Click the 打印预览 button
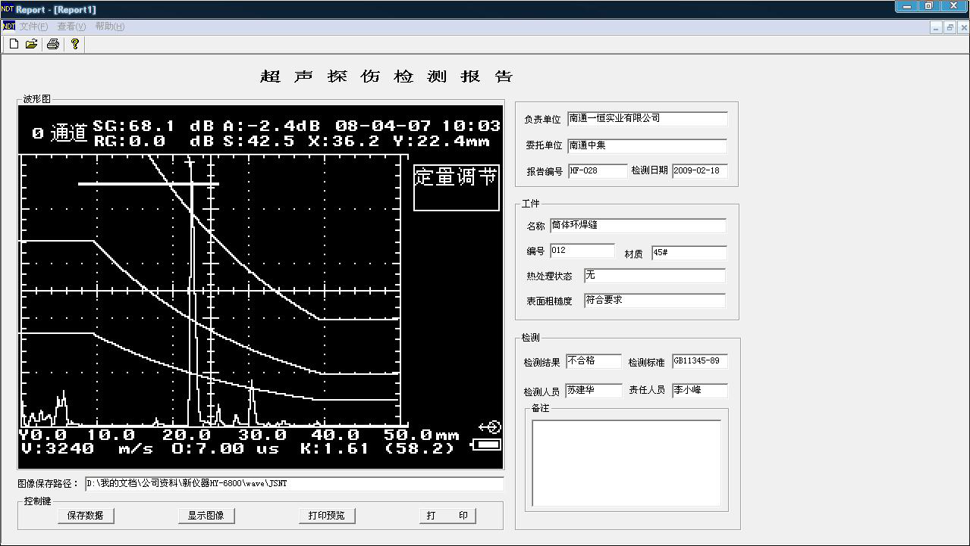This screenshot has width=970, height=546. pyautogui.click(x=326, y=516)
